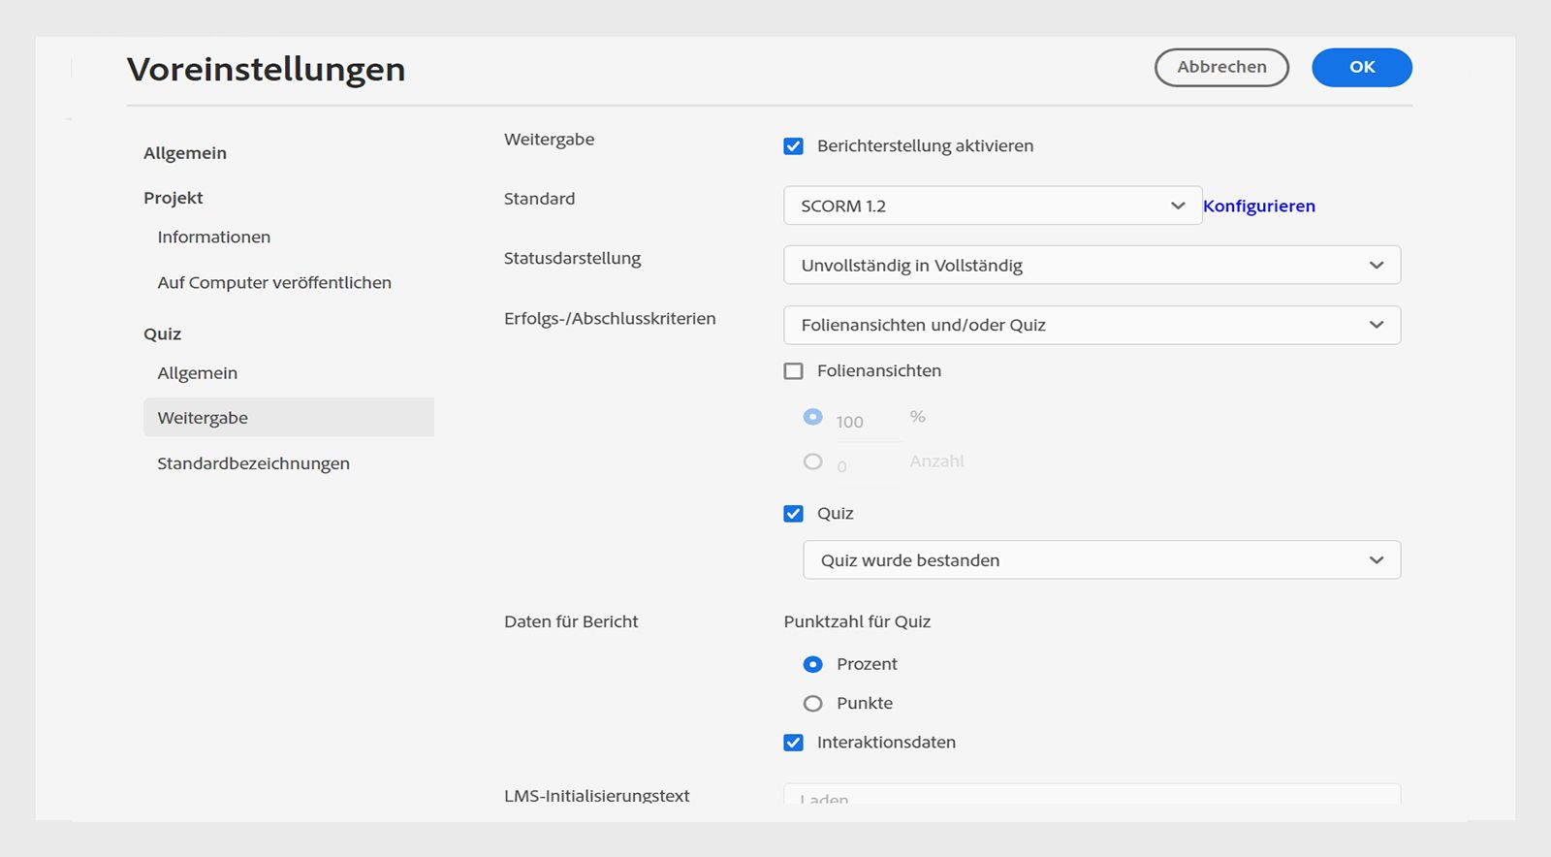
Task: Select Auf Computer veröffentlichen item
Action: [274, 283]
